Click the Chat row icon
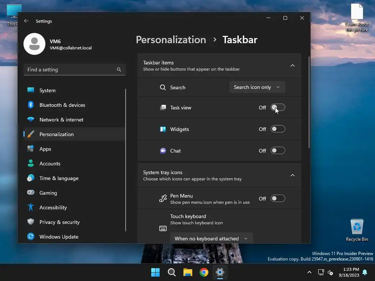 pos(163,151)
